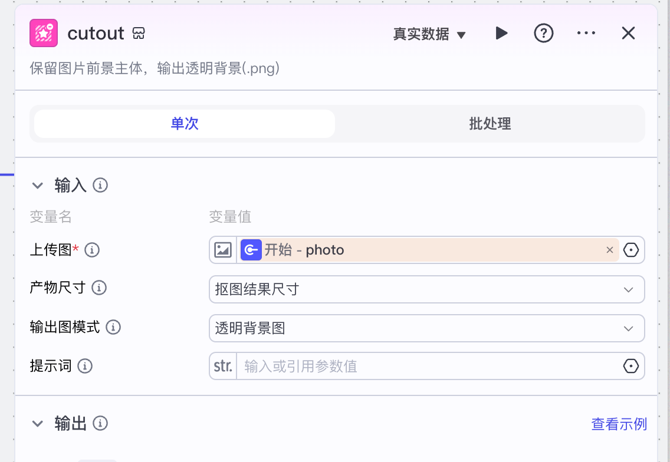670x462 pixels.
Task: Click the image type icon beside 上传图
Action: pyautogui.click(x=222, y=249)
